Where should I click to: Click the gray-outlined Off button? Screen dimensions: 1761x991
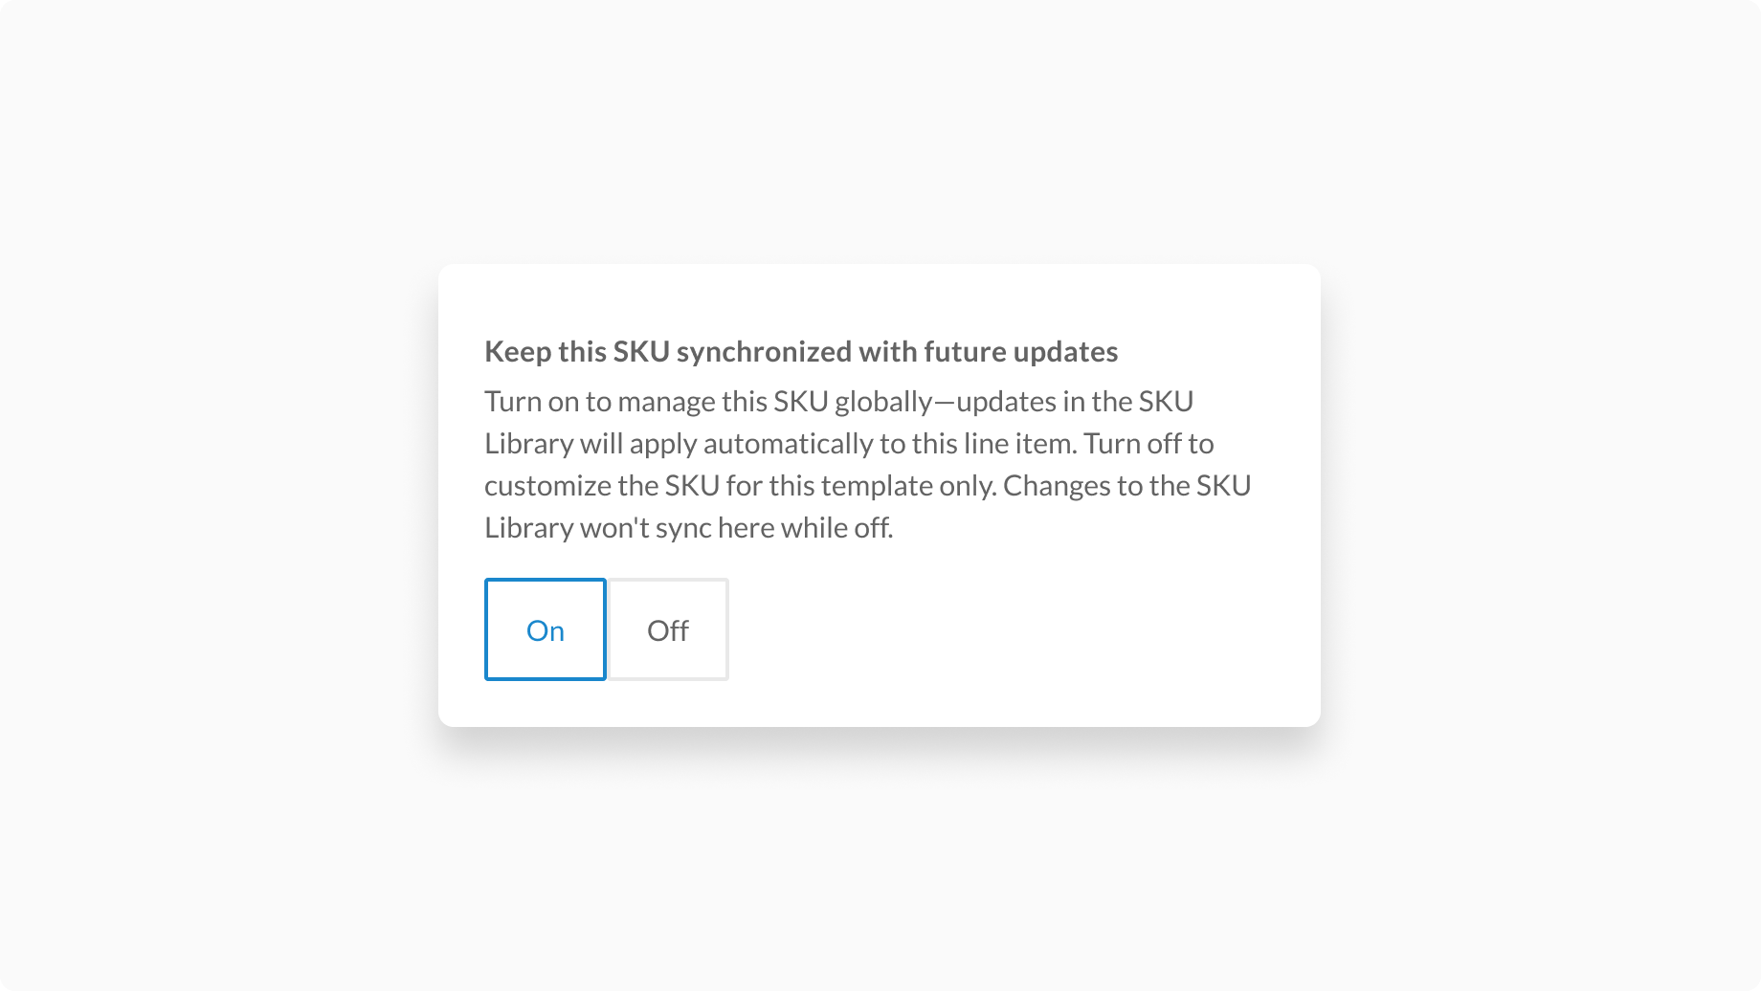668,629
